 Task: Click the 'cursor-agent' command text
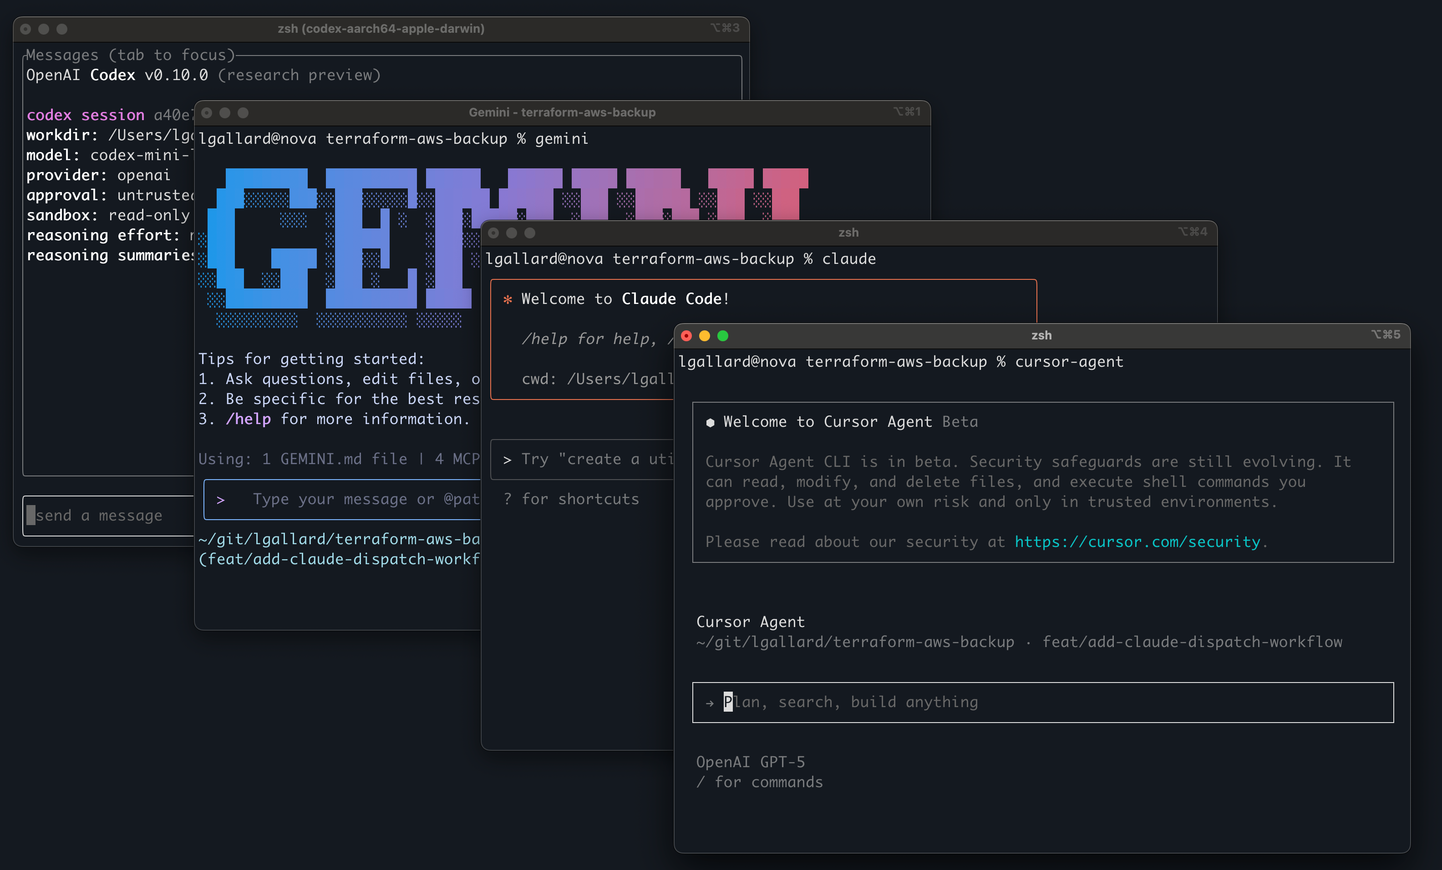tap(1069, 362)
